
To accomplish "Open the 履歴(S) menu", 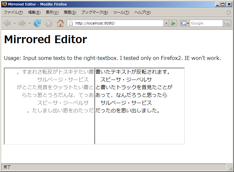I will point(70,13).
